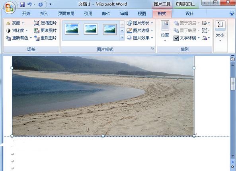The height and width of the screenshot is (171, 236).
Task: Apply the third picture style thumbnail
Action: [110, 29]
